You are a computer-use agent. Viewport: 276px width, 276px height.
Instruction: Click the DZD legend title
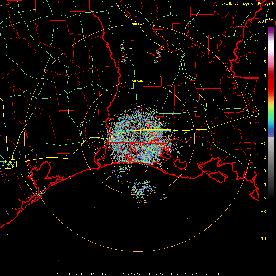click(269, 18)
